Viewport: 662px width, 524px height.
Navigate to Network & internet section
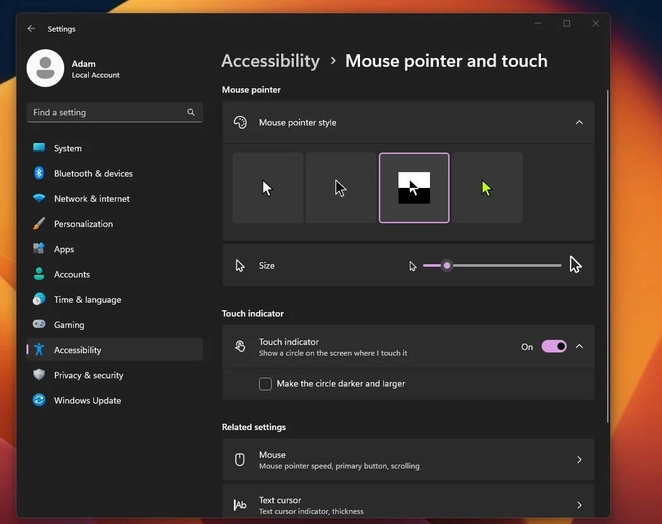(x=91, y=199)
